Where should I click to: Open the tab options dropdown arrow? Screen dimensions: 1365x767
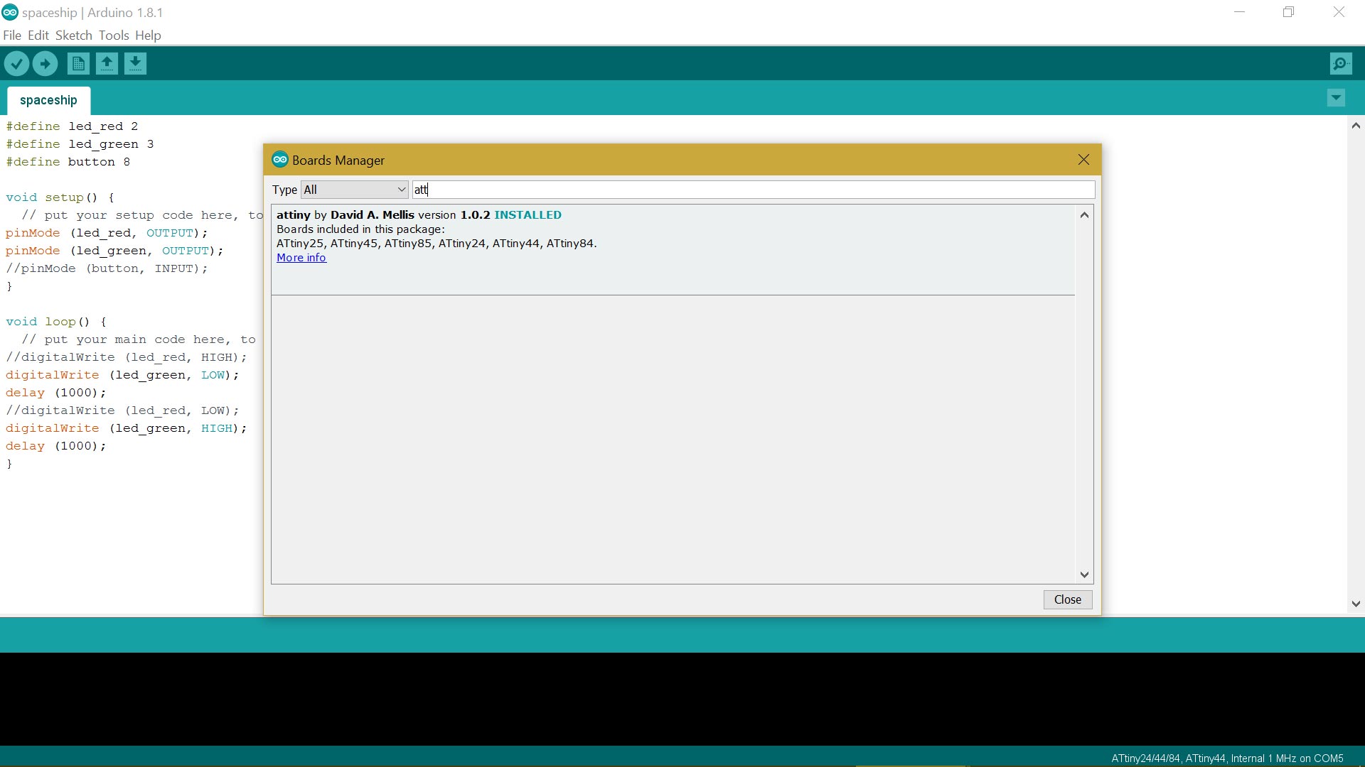[1336, 98]
